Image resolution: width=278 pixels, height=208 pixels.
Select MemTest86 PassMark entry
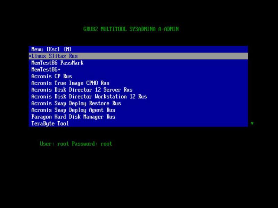[138, 63]
